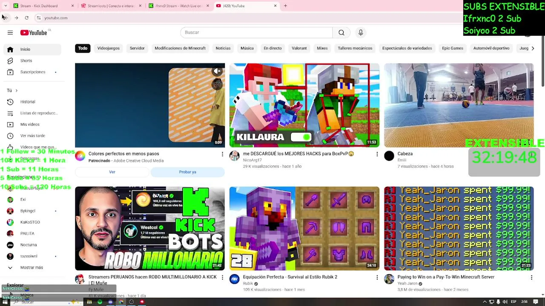Select the Videojuegos filter chip

coord(108,48)
